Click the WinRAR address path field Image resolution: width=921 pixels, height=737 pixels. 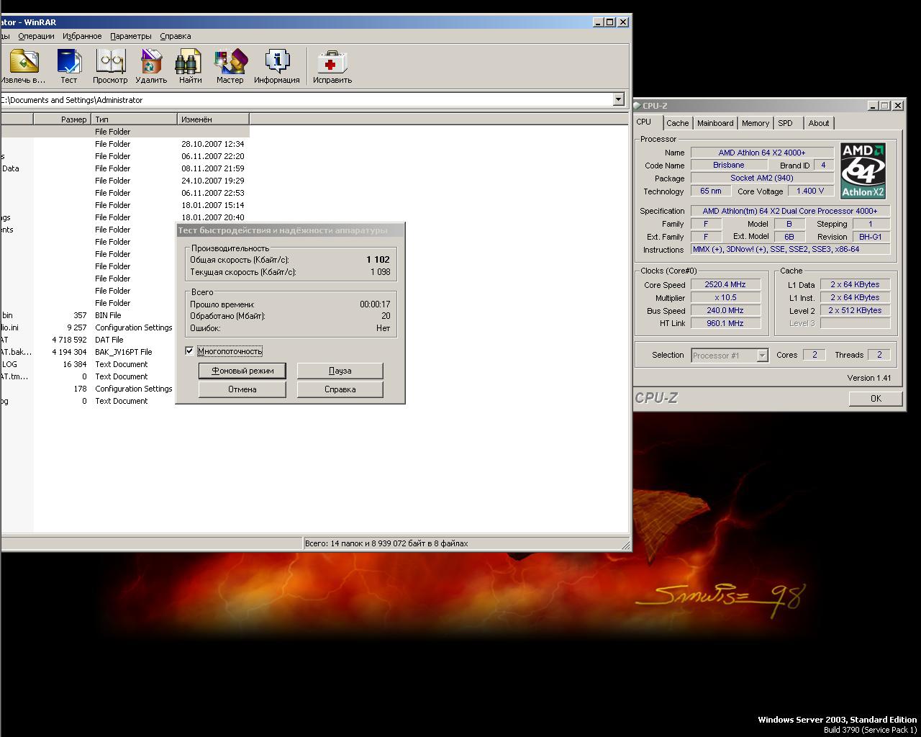click(x=307, y=100)
